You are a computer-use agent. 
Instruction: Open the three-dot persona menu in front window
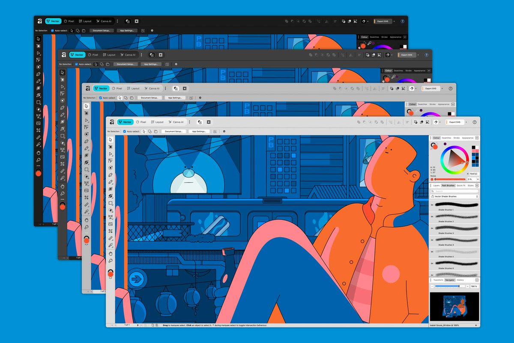click(189, 122)
